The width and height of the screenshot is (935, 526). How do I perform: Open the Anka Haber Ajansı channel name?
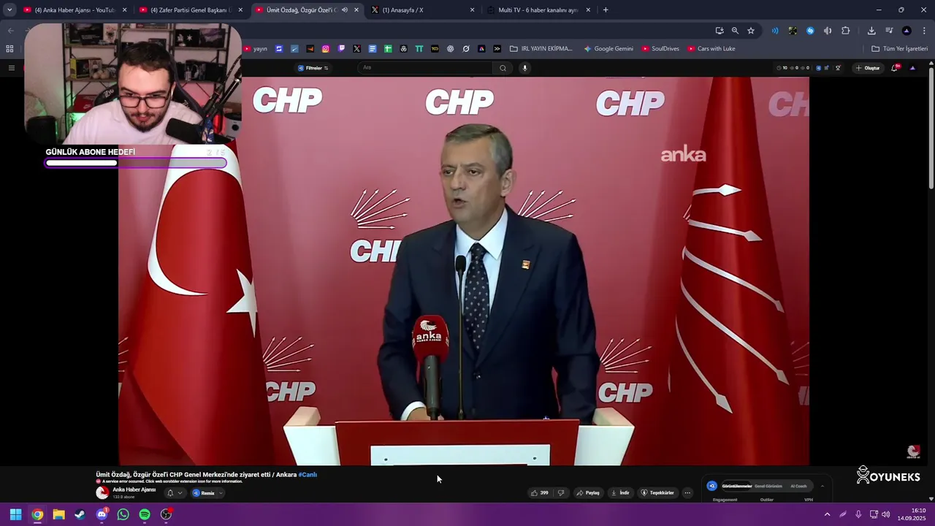click(x=134, y=489)
